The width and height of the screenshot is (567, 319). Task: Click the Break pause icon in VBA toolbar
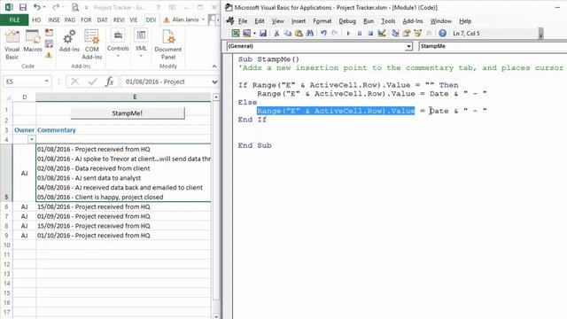pyautogui.click(x=360, y=34)
